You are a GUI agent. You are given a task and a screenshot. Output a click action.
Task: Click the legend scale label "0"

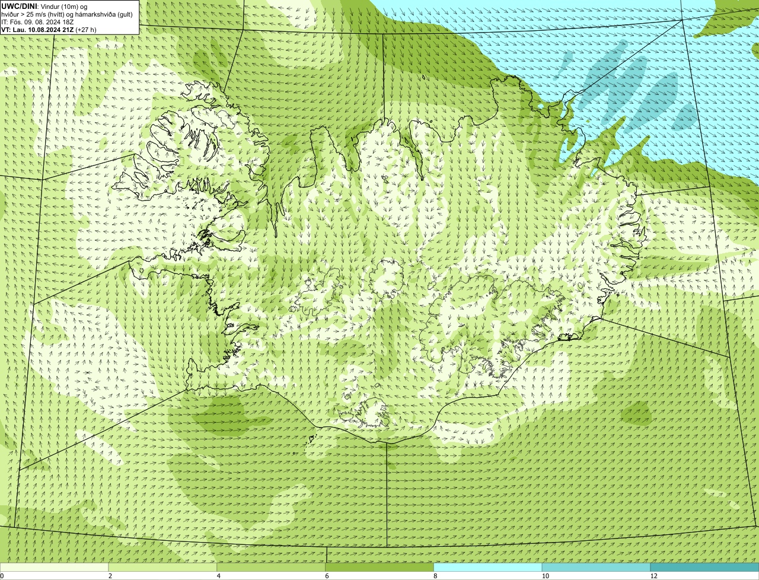click(2, 576)
